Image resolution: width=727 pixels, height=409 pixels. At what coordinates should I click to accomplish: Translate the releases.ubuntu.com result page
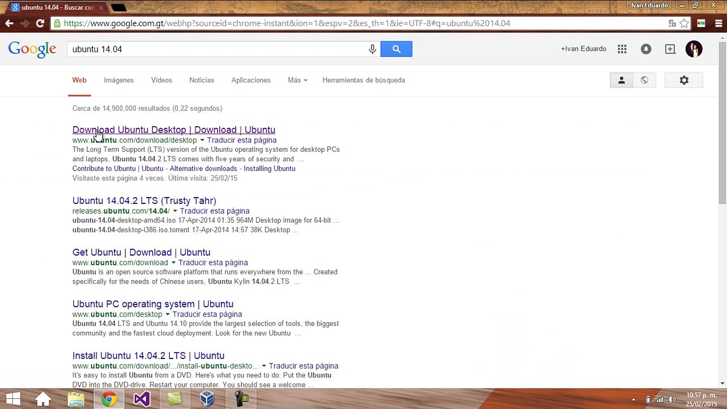(x=215, y=211)
